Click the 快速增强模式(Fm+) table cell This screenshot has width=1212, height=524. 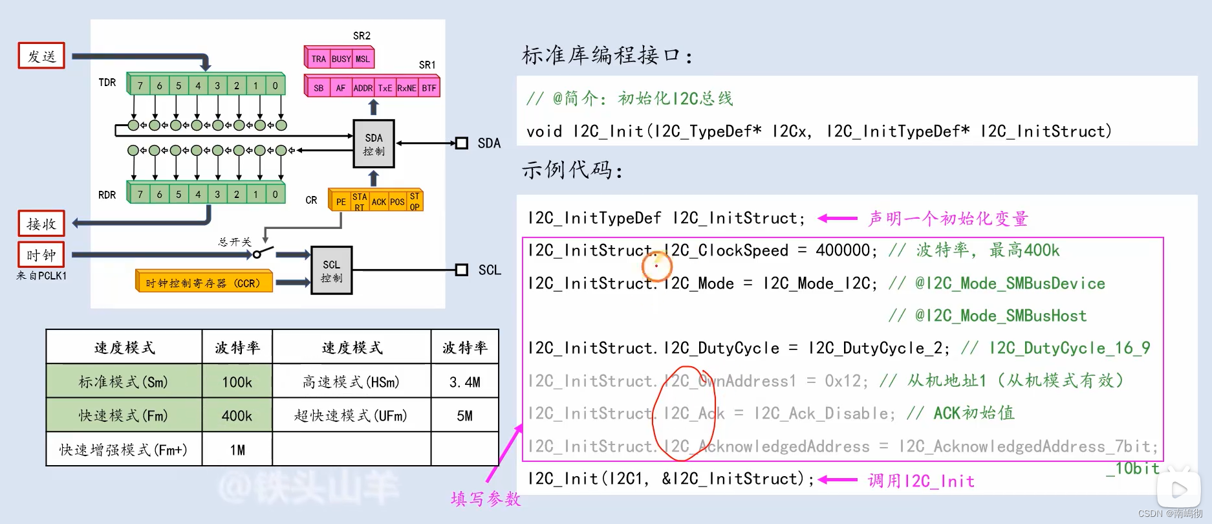pos(124,450)
